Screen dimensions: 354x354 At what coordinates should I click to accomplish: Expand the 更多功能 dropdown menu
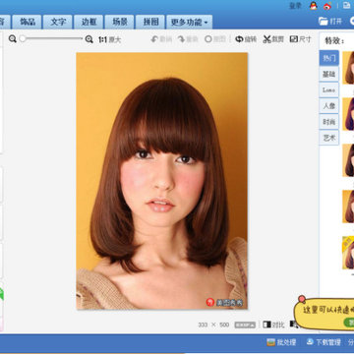190,22
